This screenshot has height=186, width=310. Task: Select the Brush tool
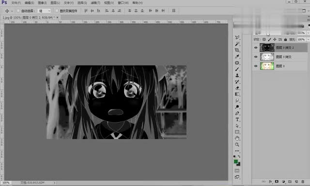tap(237, 69)
